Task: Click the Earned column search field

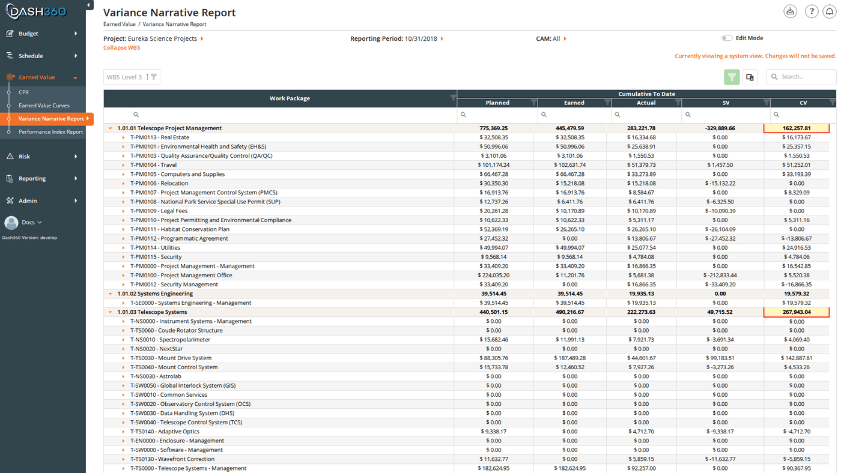Action: (574, 115)
